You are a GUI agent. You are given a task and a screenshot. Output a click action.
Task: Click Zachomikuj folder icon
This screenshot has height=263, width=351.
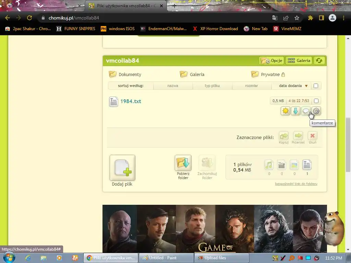click(207, 163)
